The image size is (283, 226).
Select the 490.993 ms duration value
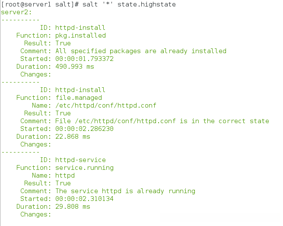coord(74,67)
